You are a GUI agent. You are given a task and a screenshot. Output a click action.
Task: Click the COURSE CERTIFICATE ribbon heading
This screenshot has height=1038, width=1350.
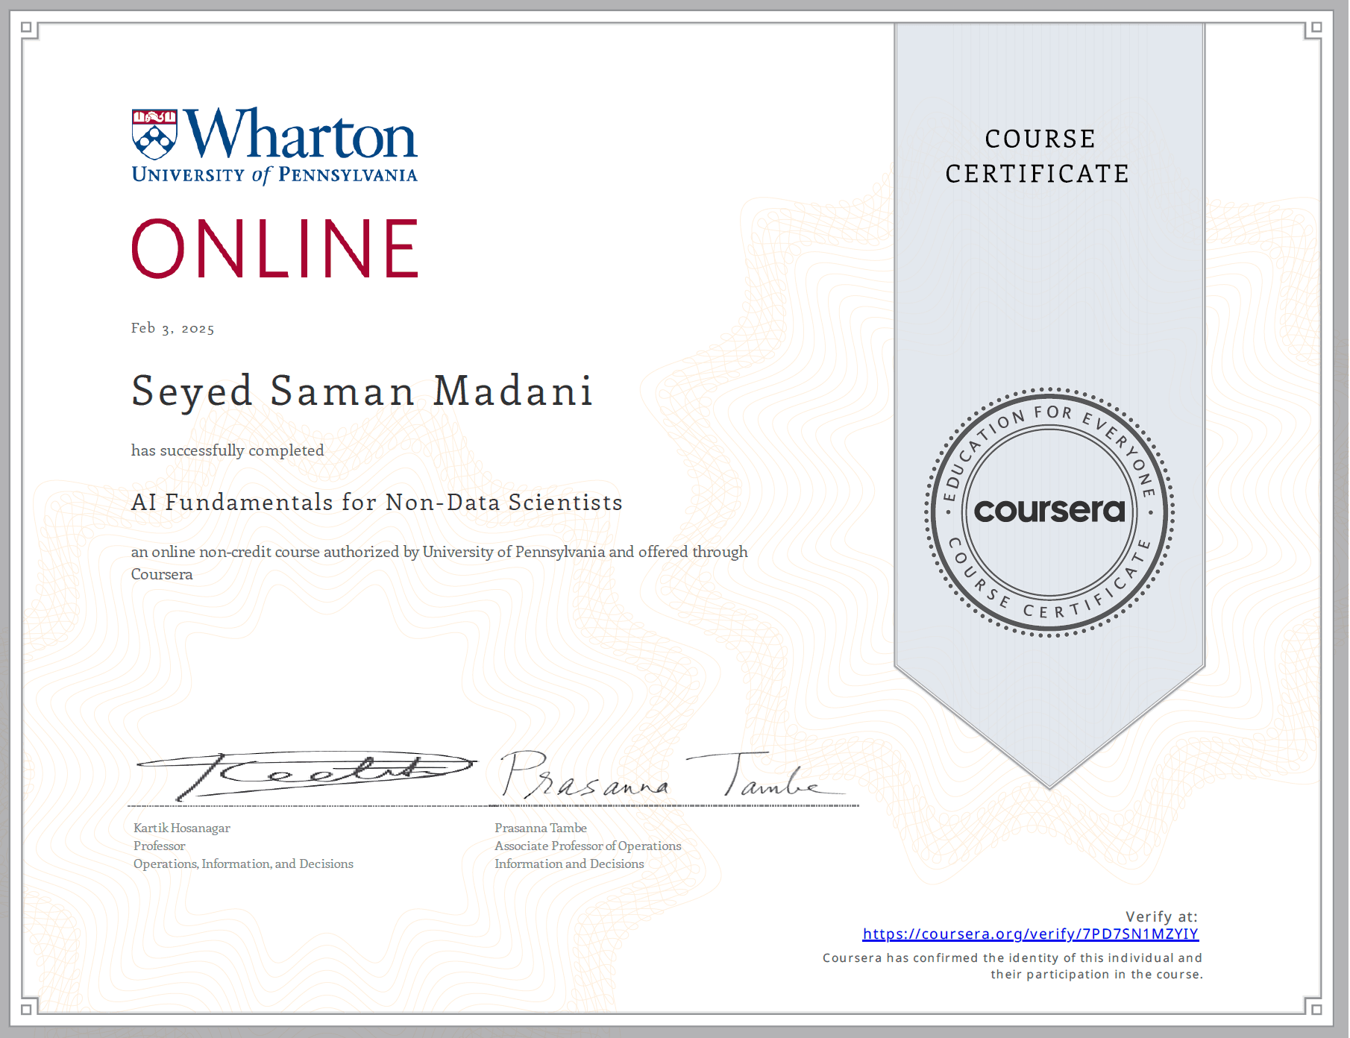tap(1038, 157)
